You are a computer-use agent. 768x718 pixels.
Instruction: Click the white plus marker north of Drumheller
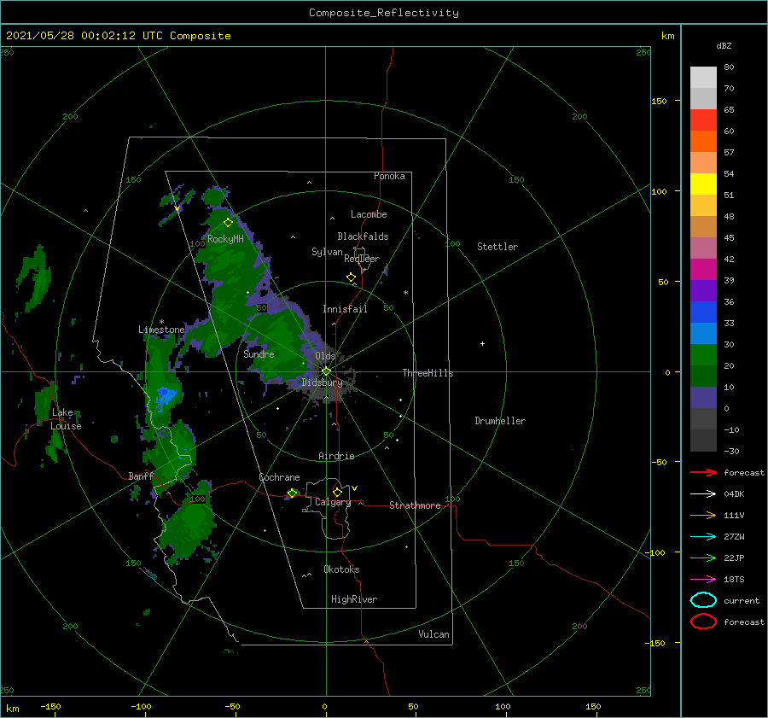[x=482, y=343]
